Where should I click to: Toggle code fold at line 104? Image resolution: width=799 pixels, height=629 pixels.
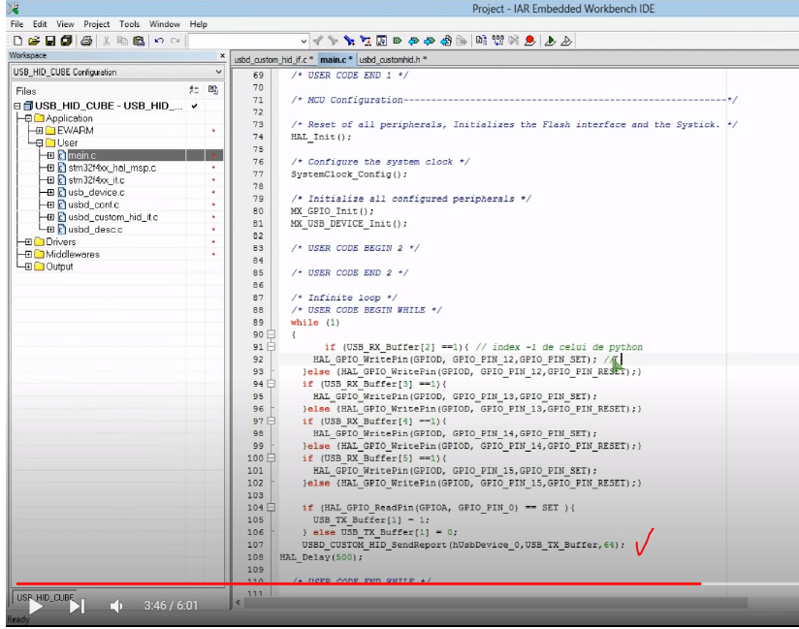[x=272, y=507]
